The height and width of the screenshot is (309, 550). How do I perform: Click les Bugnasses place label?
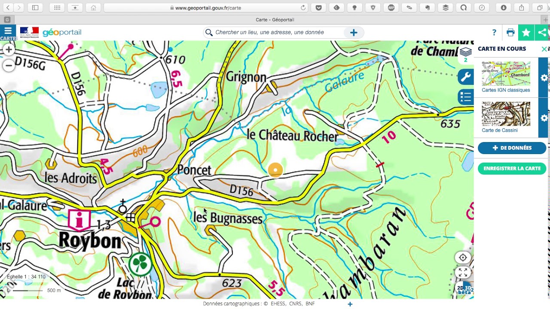tap(228, 218)
